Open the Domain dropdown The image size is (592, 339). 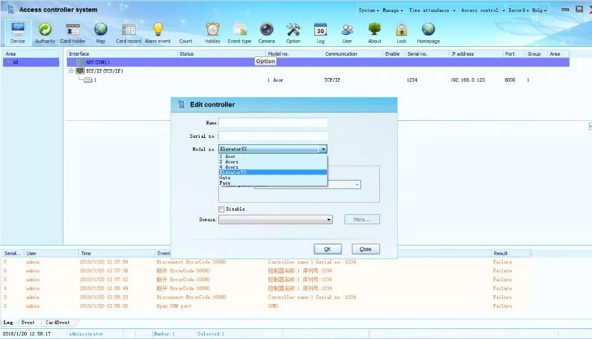point(275,219)
